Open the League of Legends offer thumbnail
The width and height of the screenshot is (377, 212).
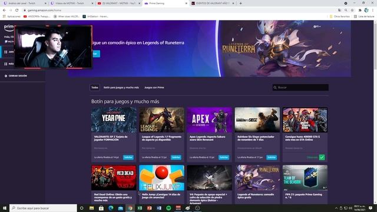[x=161, y=120]
